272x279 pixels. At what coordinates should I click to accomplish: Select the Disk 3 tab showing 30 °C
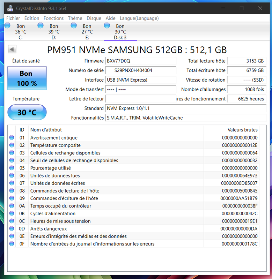[120, 32]
